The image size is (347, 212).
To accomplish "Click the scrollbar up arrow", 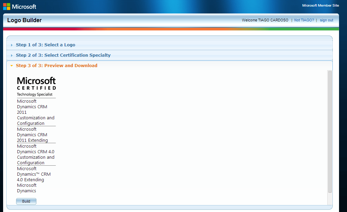I will tap(330, 72).
